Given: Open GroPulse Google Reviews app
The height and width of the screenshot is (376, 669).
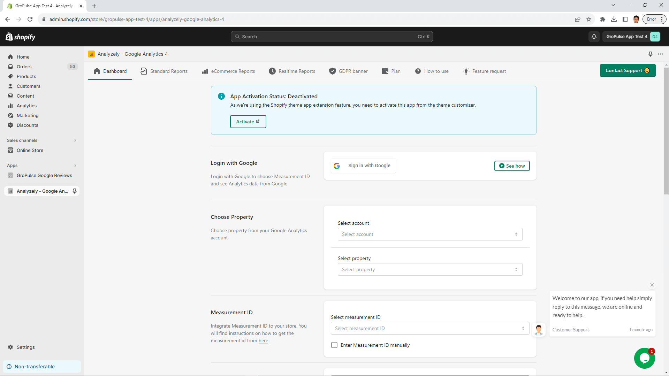Looking at the screenshot, I should pyautogui.click(x=44, y=175).
